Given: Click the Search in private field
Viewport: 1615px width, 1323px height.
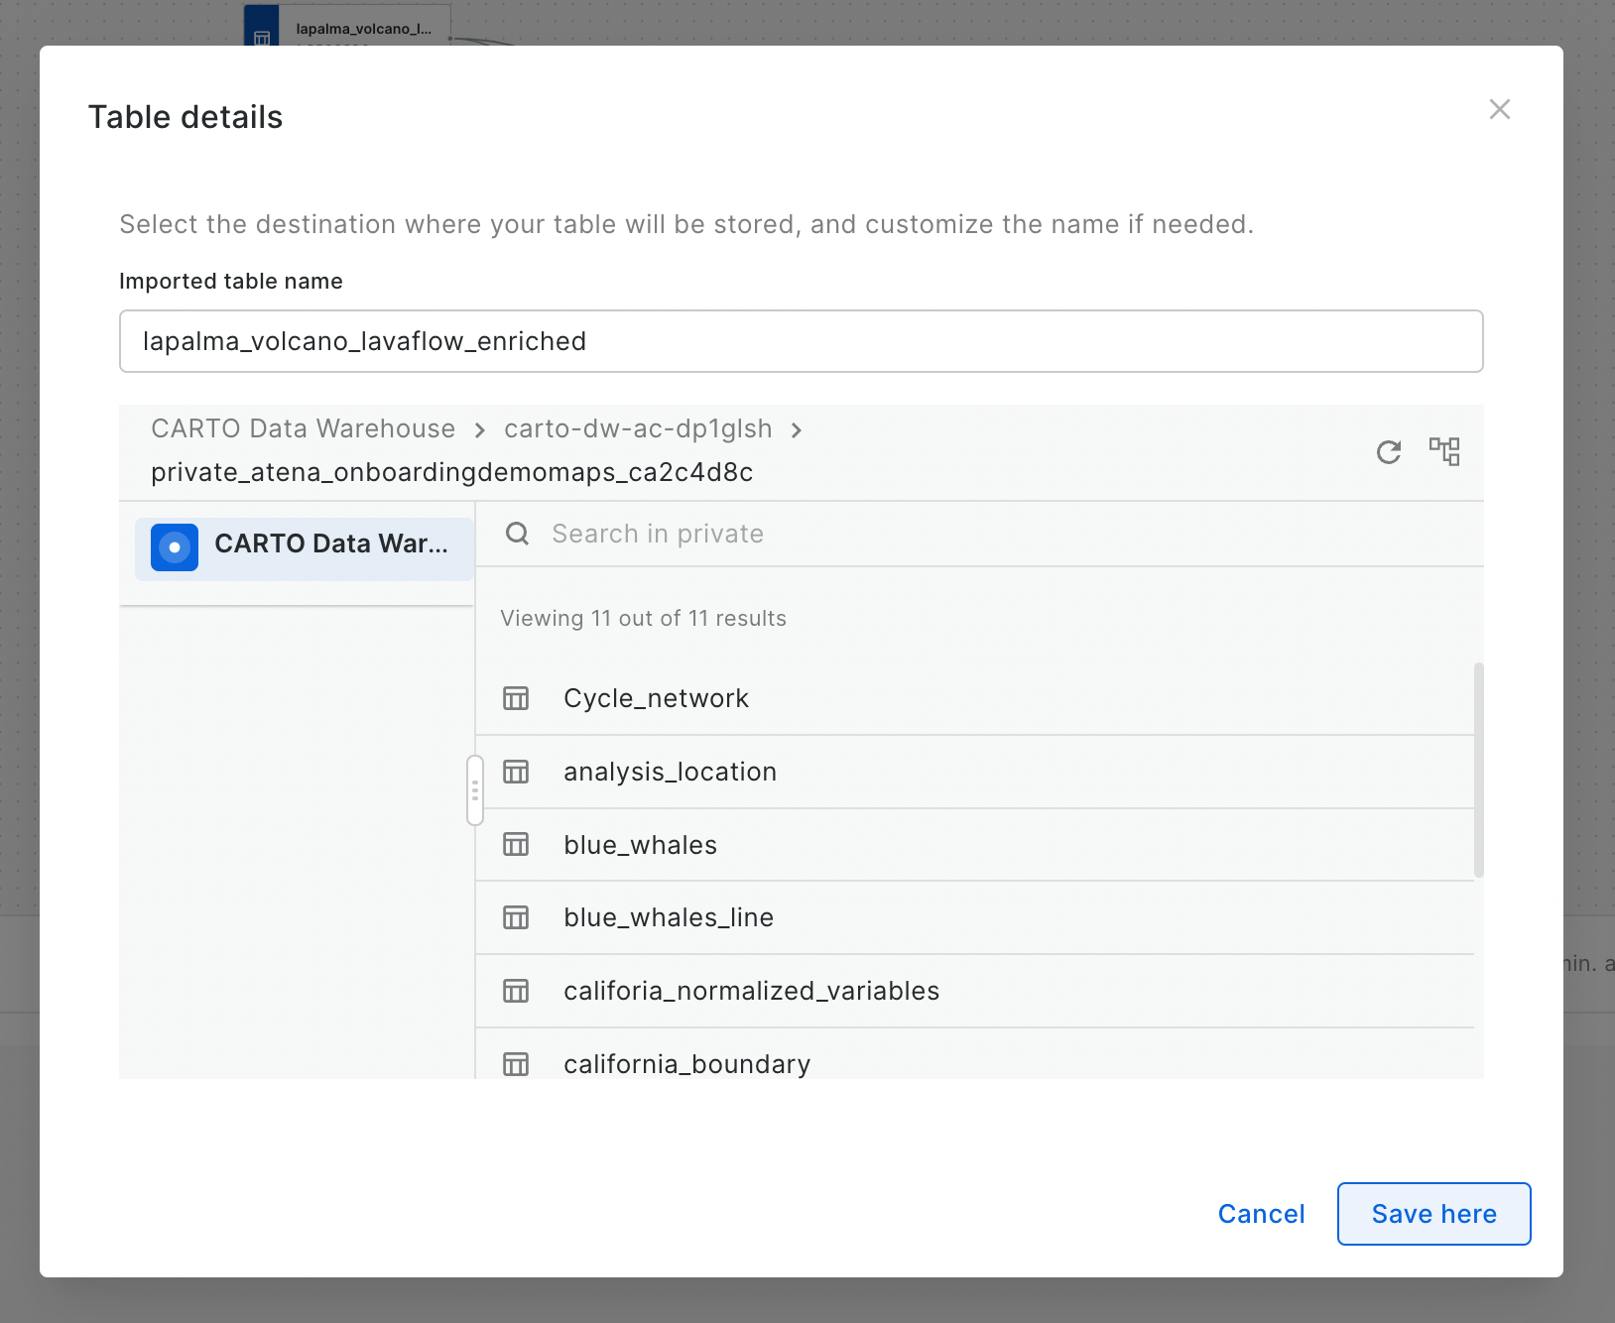Looking at the screenshot, I should (979, 534).
